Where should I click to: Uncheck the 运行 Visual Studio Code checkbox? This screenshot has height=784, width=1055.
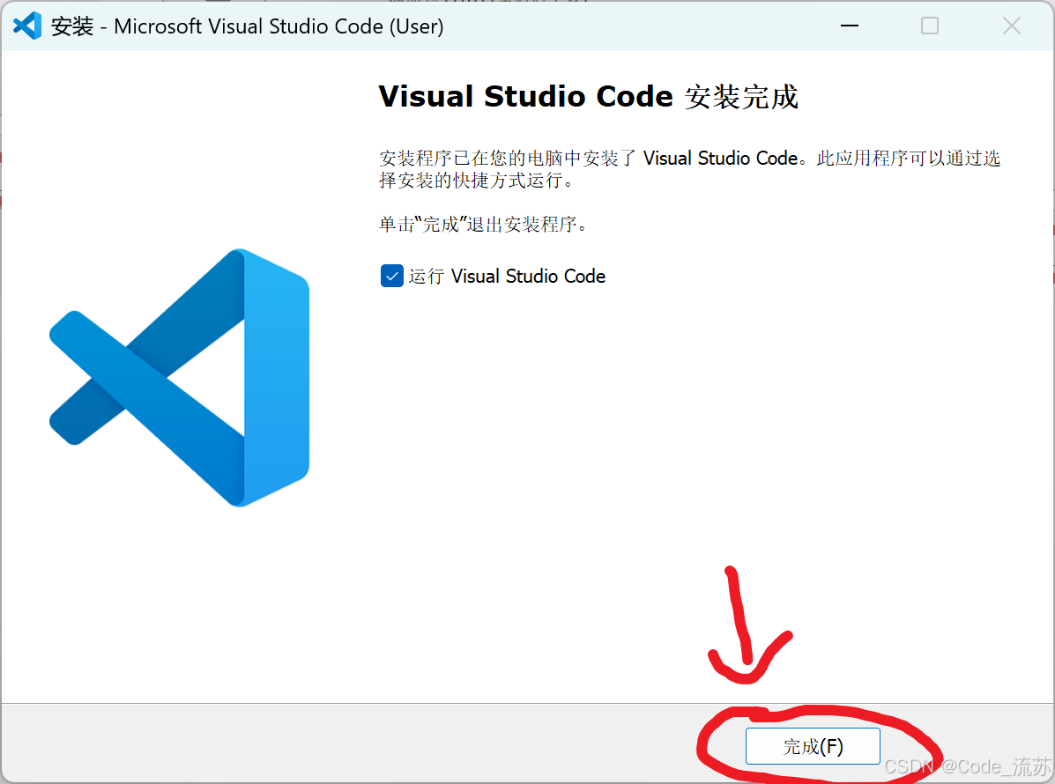pos(391,276)
